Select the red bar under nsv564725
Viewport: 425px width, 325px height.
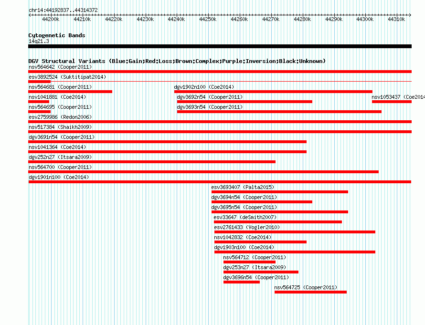pos(310,292)
